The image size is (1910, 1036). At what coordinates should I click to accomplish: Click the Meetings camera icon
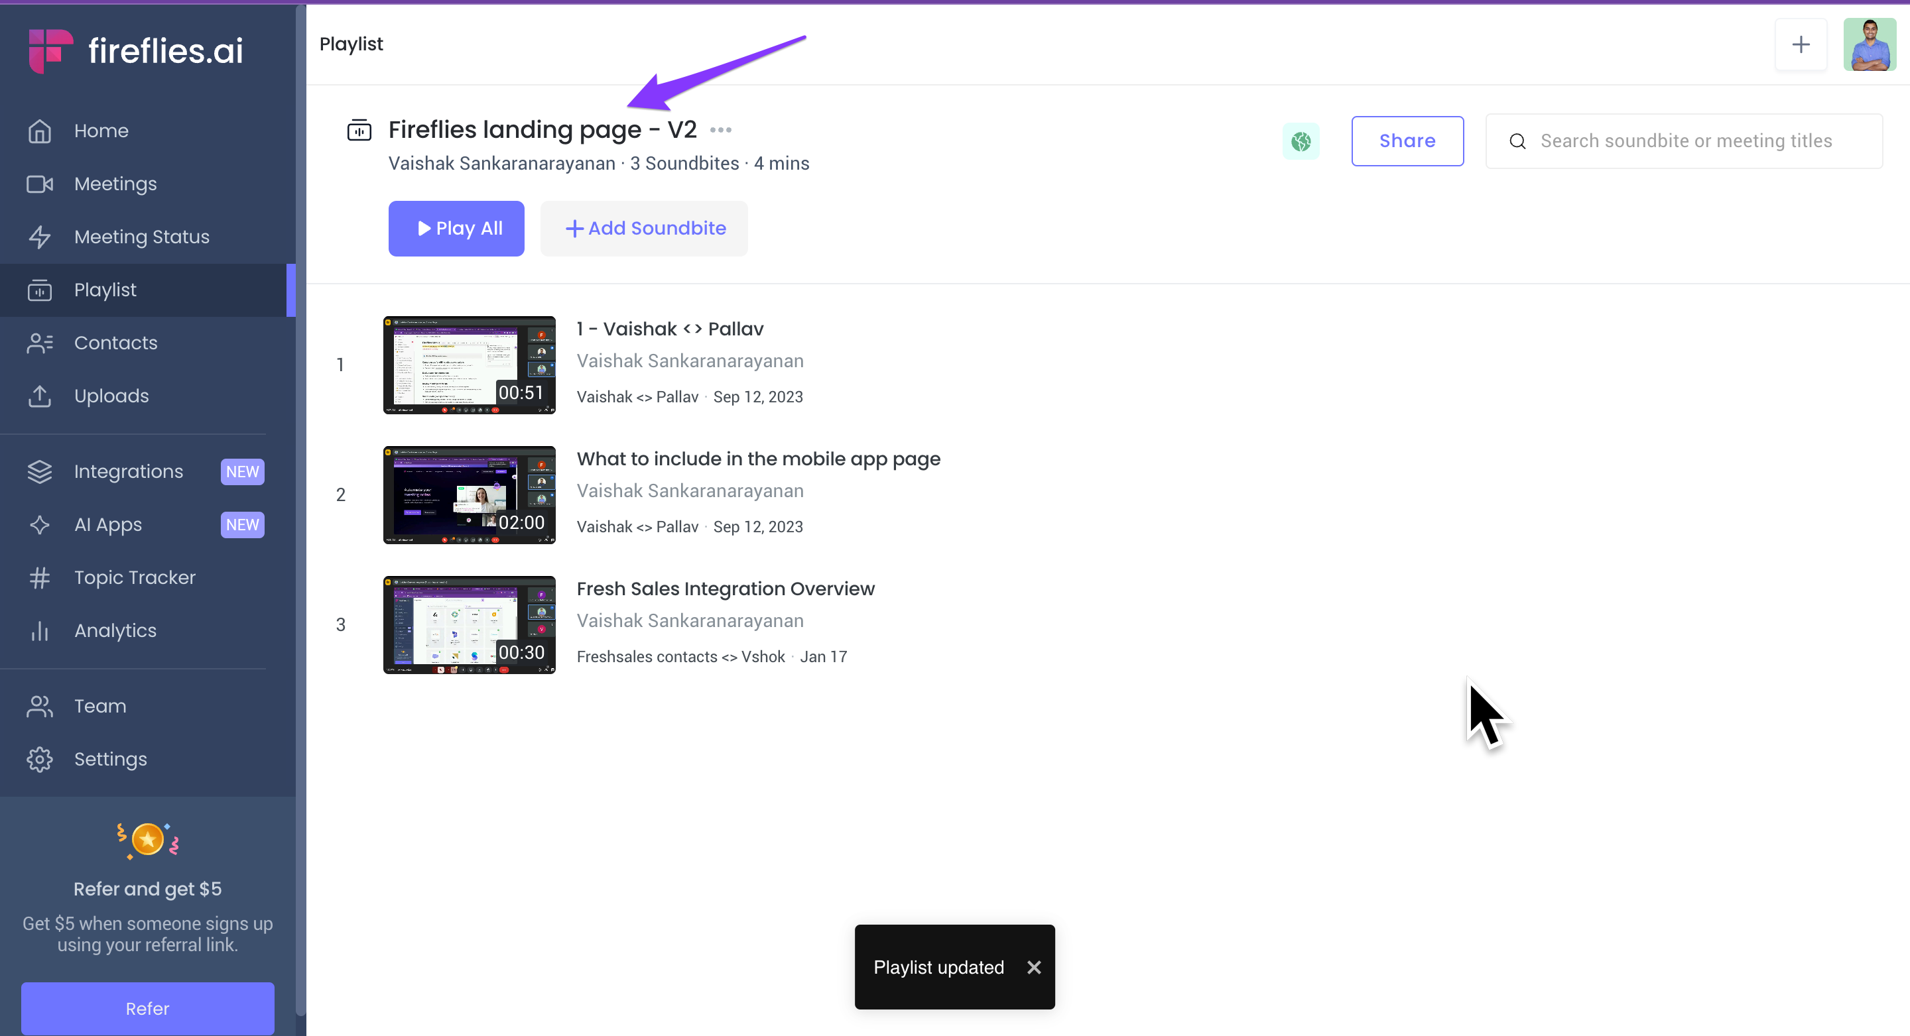pyautogui.click(x=39, y=184)
